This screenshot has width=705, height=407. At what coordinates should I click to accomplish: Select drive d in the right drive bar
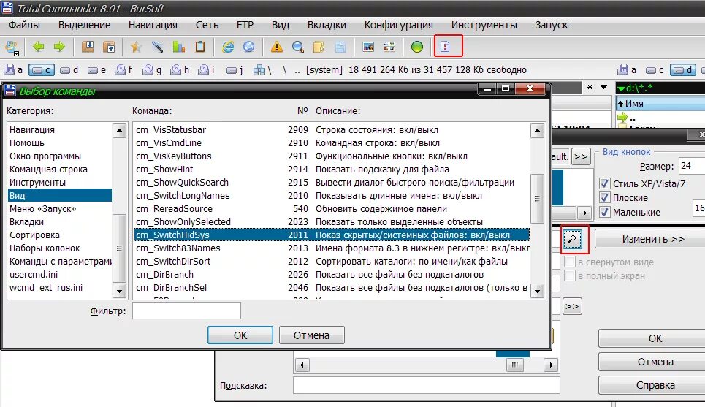683,70
